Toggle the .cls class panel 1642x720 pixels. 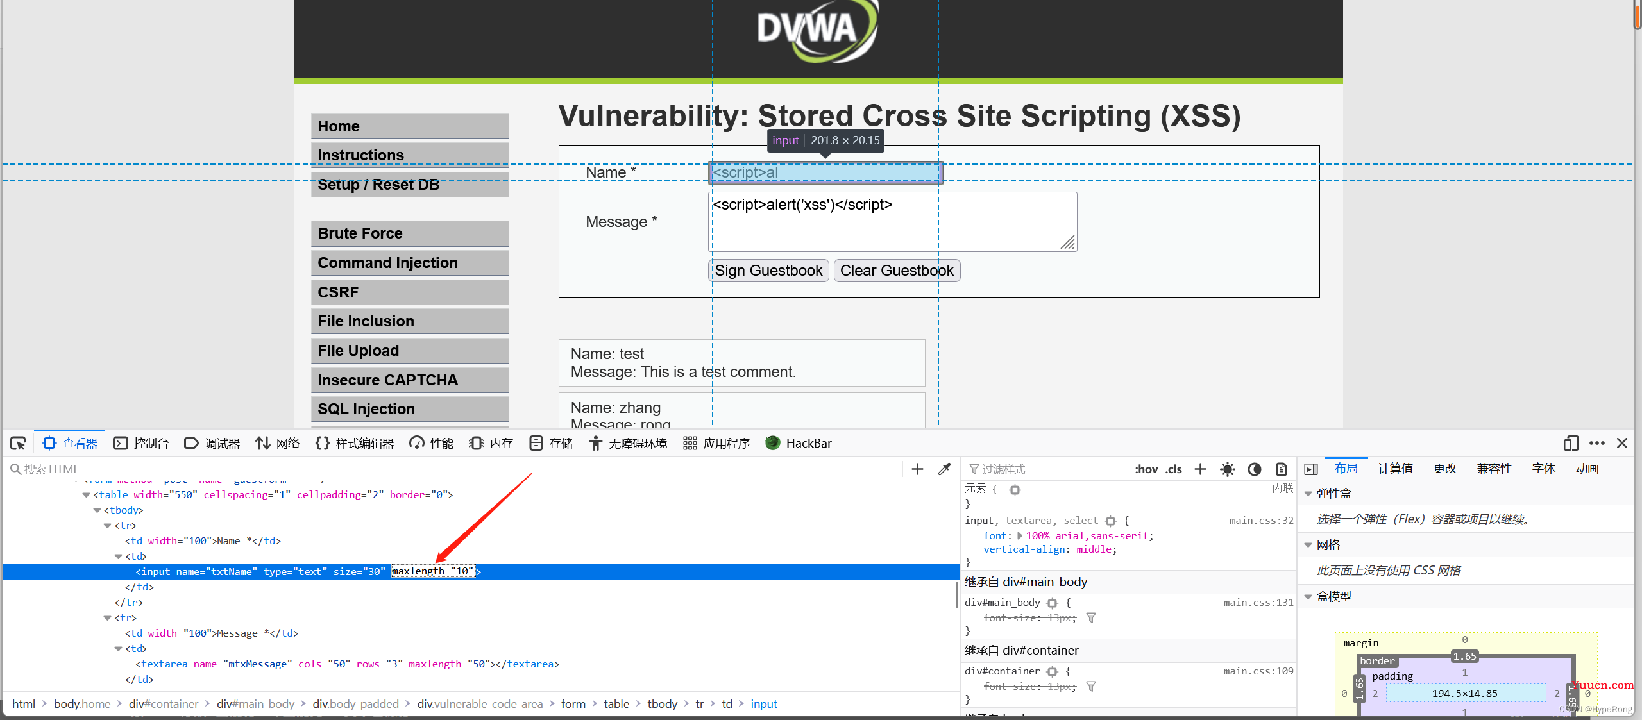click(x=1174, y=469)
